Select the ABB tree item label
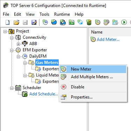The image size is (131, 131). coord(33,44)
